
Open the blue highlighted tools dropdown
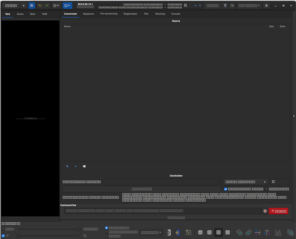click(x=67, y=6)
